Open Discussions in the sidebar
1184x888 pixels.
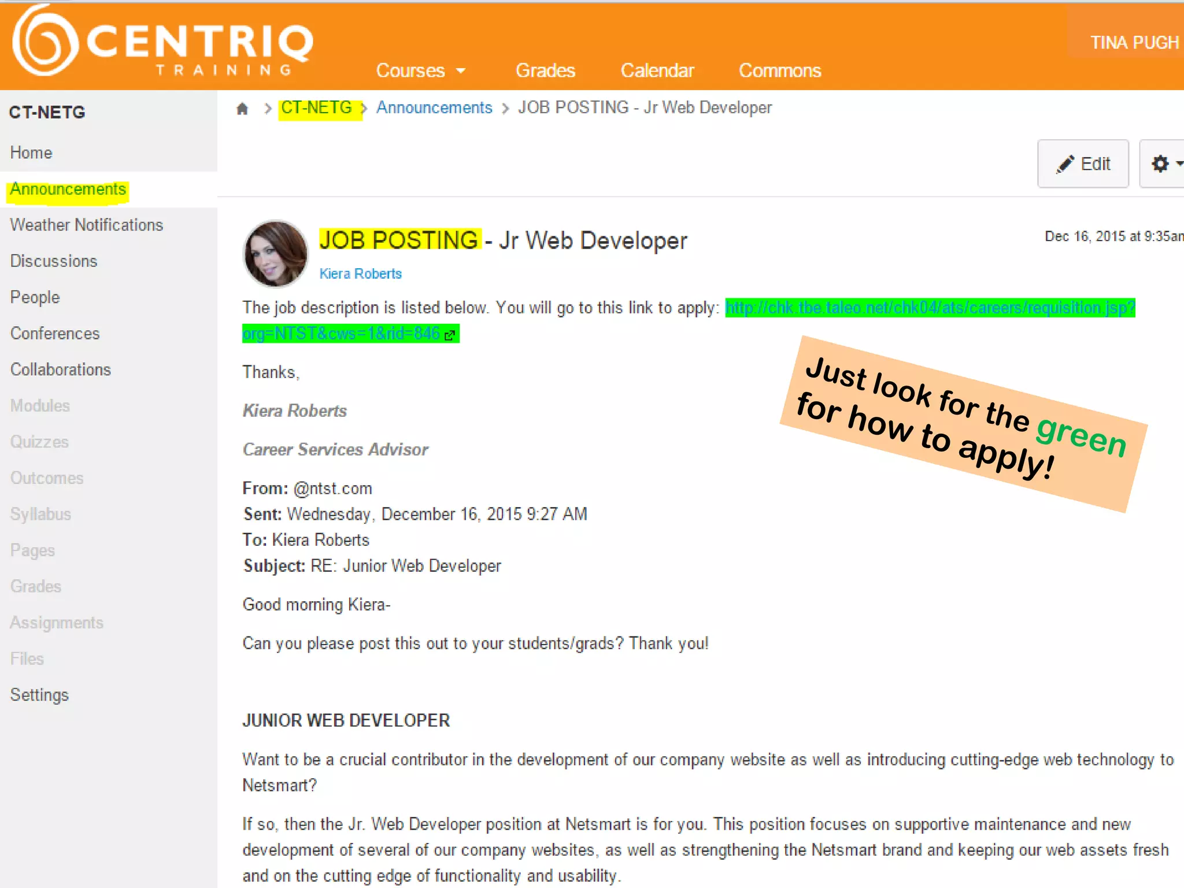coord(54,261)
